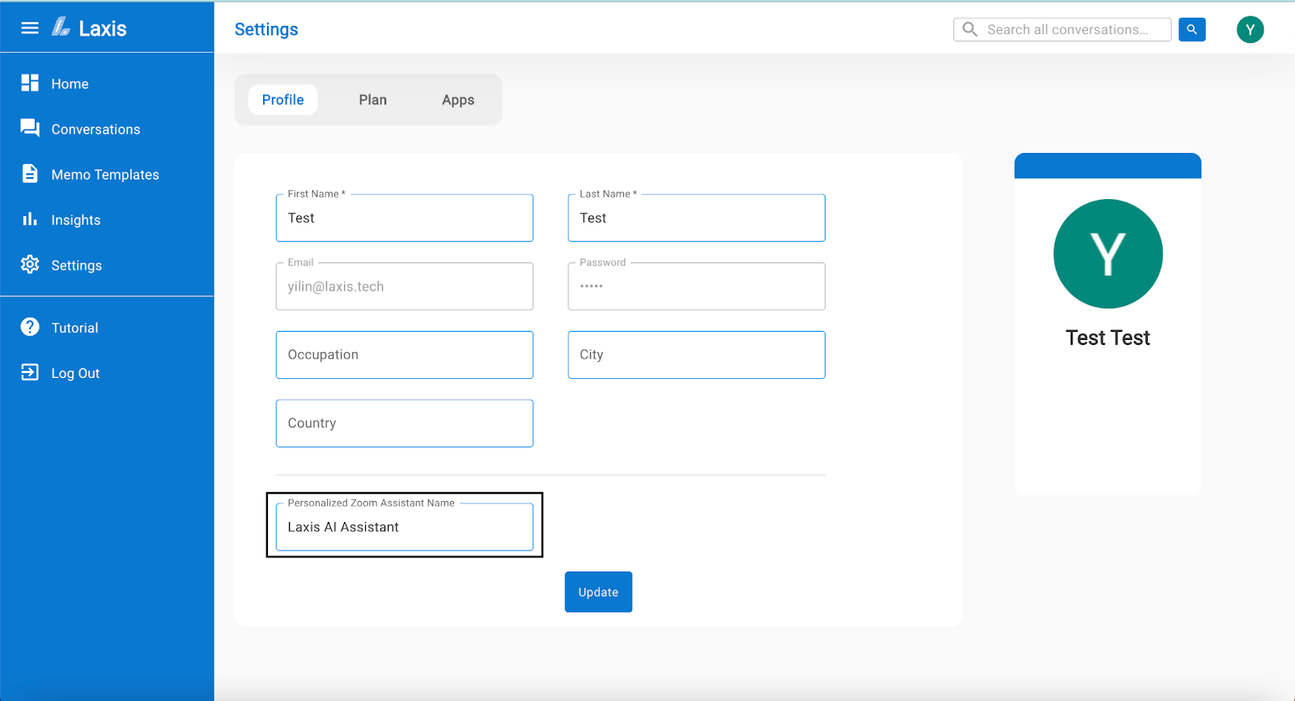Open the Conversations chat icon
This screenshot has height=701, width=1295.
(30, 128)
